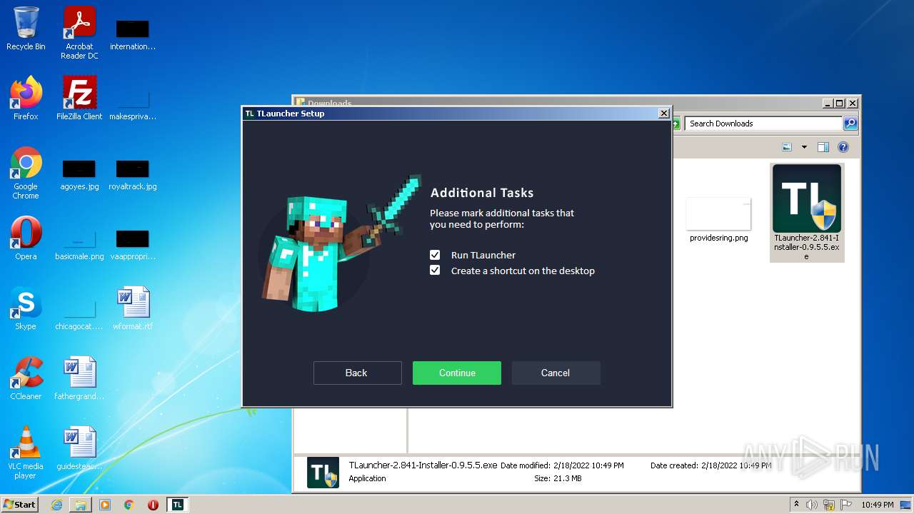Select the Skype desktop icon
The width and height of the screenshot is (914, 514).
point(26,308)
